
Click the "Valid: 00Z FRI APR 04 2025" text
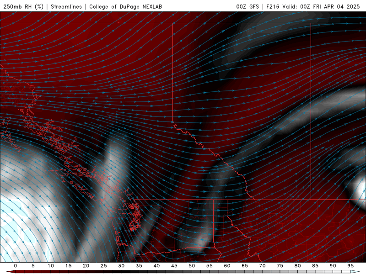[x=321, y=6]
